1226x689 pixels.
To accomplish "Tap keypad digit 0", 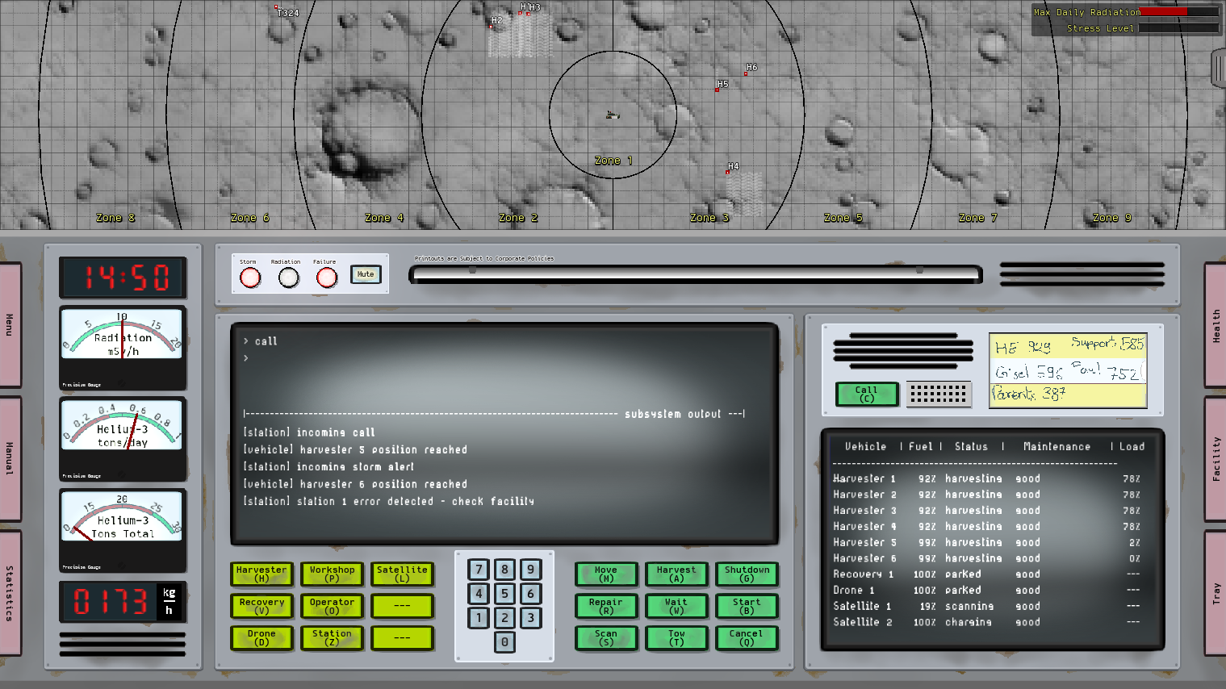I will (x=504, y=642).
